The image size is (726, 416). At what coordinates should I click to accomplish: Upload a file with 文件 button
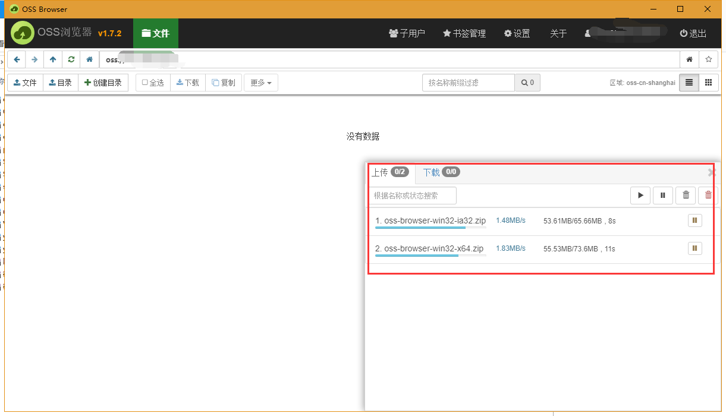pyautogui.click(x=25, y=83)
